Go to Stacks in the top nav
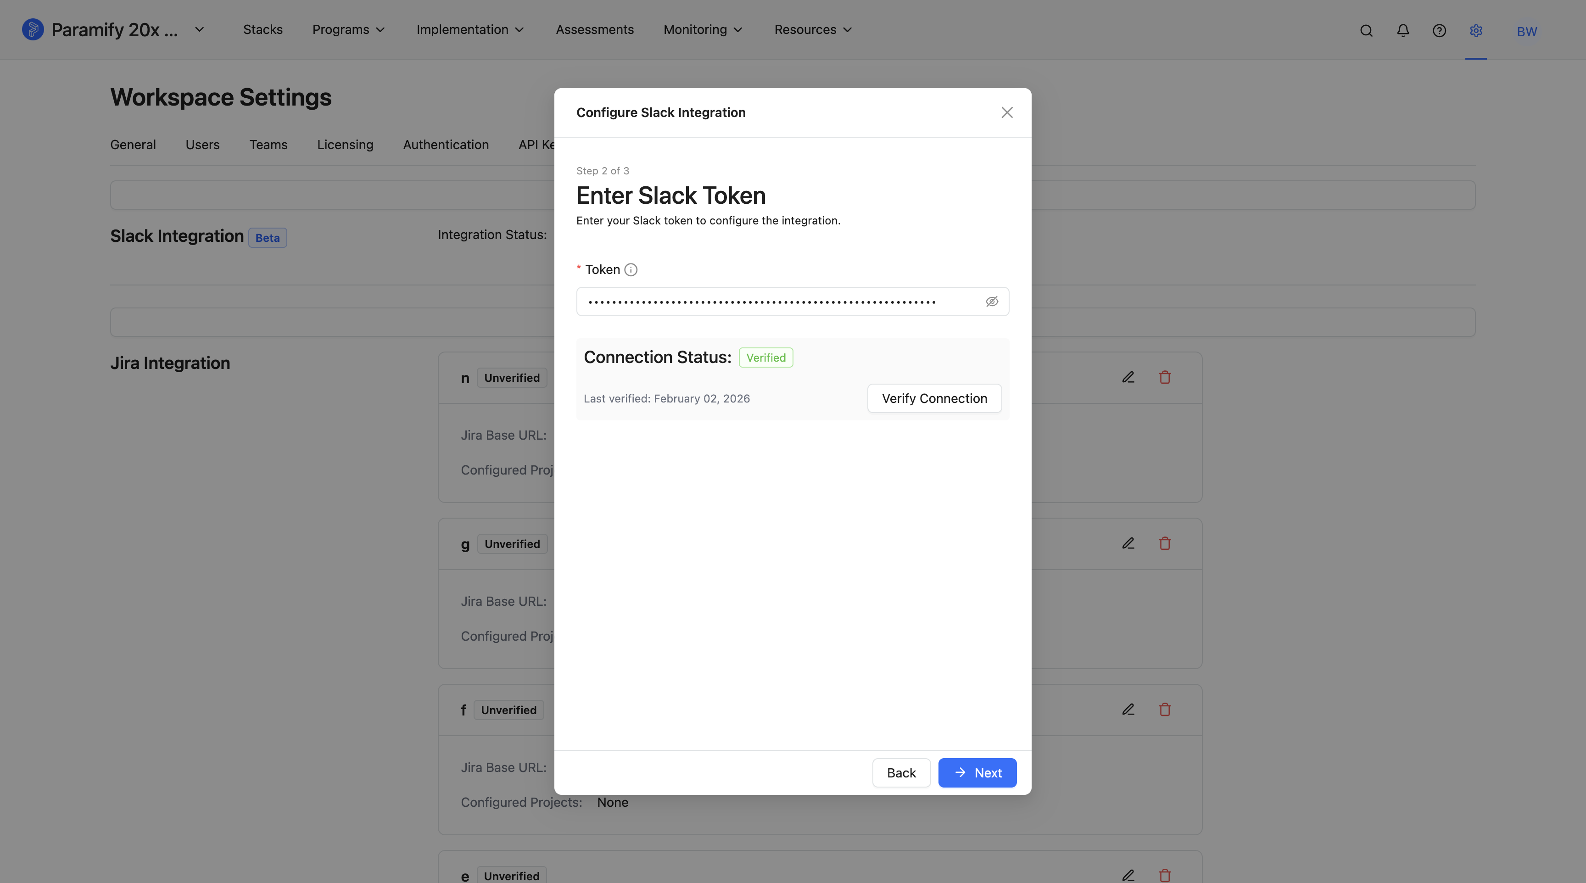This screenshot has width=1586, height=883. click(263, 29)
